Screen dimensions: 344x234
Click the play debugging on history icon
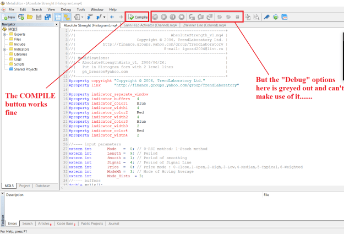(164, 17)
